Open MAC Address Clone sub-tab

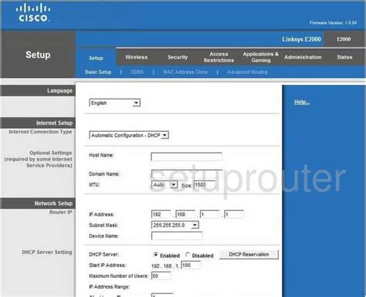185,72
